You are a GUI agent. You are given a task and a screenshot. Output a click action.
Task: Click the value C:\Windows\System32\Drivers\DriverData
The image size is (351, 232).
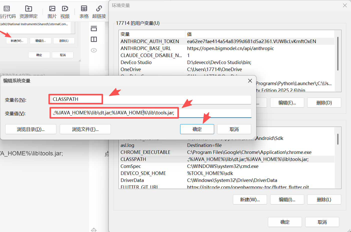[232, 180]
